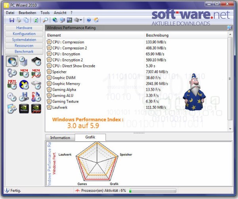This screenshot has width=238, height=199.
Task: Click the Fertig. status bar text
Action: (x=15, y=191)
